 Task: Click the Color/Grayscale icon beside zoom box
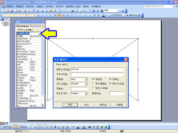click(x=102, y=11)
